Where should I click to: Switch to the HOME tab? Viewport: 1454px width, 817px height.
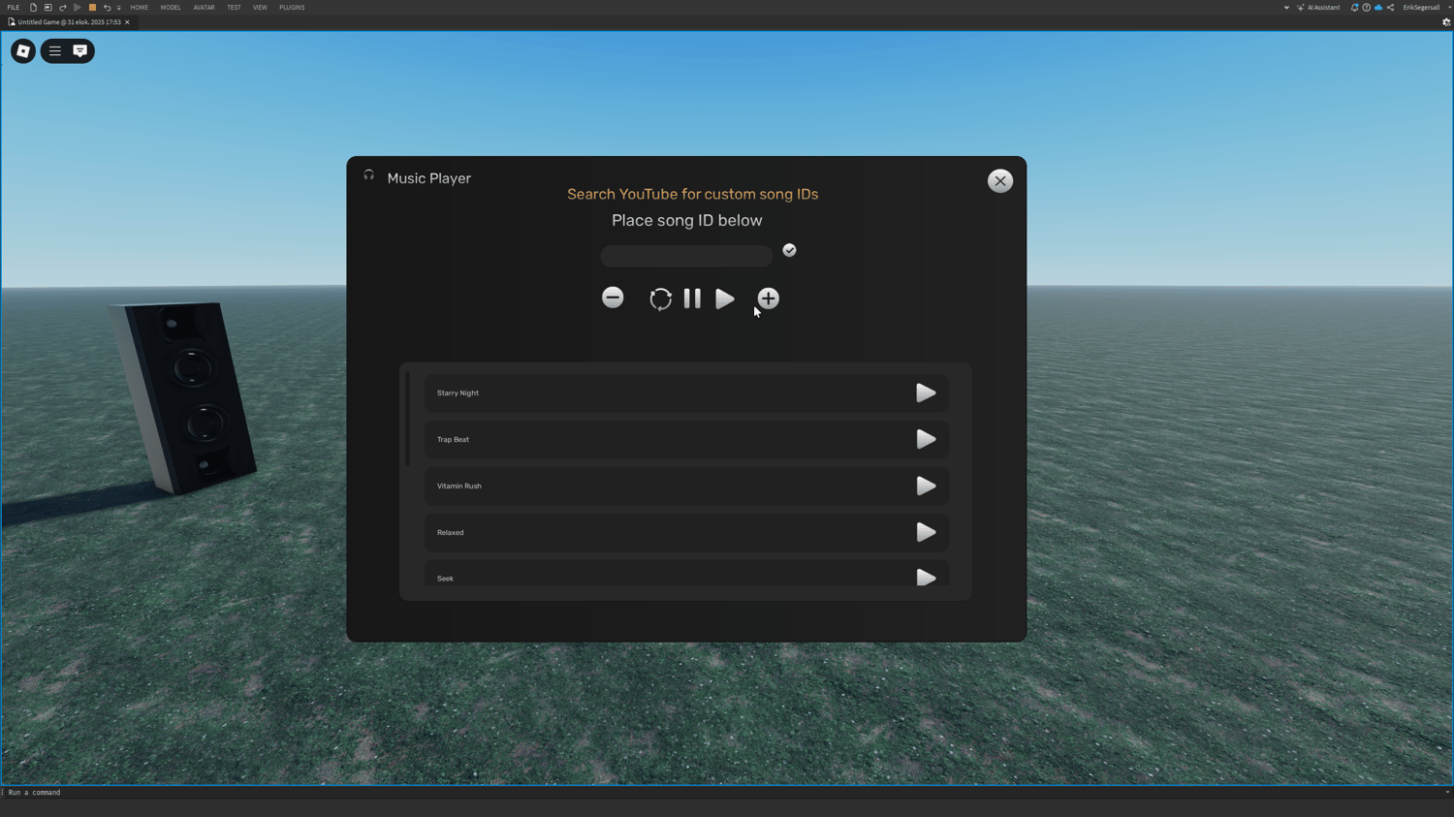coord(140,8)
